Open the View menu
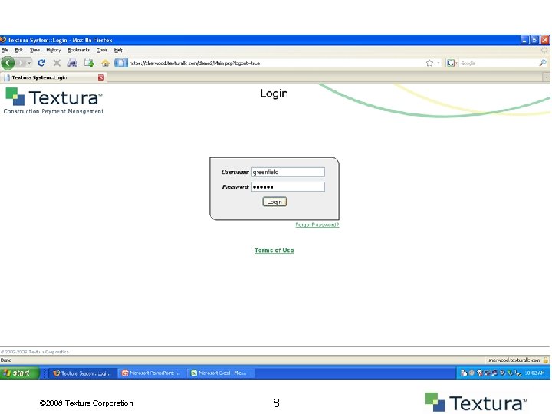The height and width of the screenshot is (414, 552). (34, 50)
